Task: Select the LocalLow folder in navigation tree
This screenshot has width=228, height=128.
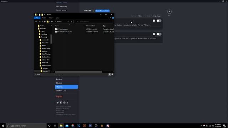Action: (43, 34)
